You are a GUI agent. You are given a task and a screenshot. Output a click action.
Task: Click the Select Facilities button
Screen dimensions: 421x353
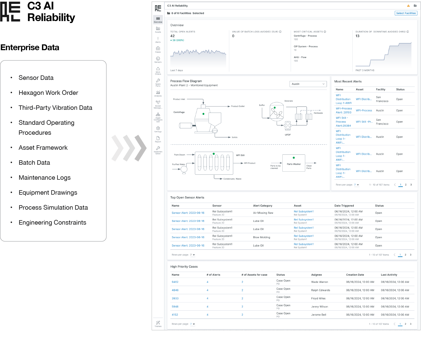click(x=406, y=13)
